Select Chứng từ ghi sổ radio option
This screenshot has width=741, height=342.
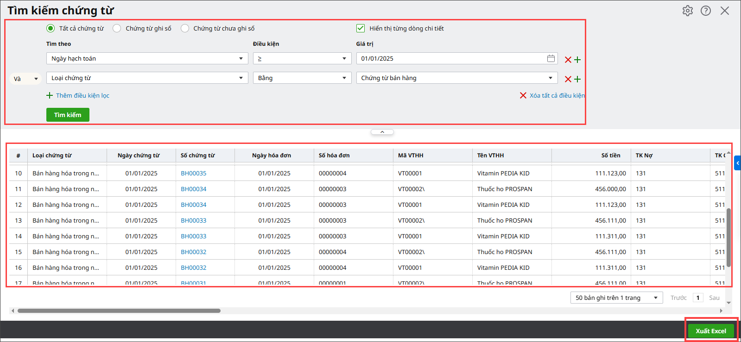tap(117, 28)
